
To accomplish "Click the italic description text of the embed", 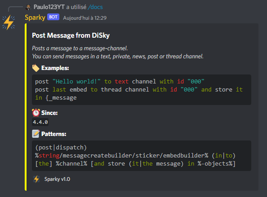I will pos(118,53).
